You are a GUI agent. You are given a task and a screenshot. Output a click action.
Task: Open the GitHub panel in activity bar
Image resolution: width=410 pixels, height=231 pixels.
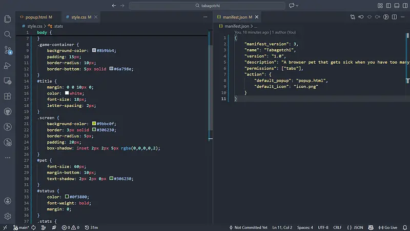tap(8, 111)
